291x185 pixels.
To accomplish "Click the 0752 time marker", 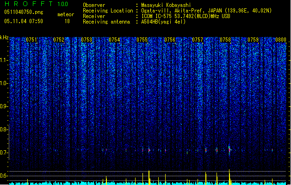I will (59, 40).
